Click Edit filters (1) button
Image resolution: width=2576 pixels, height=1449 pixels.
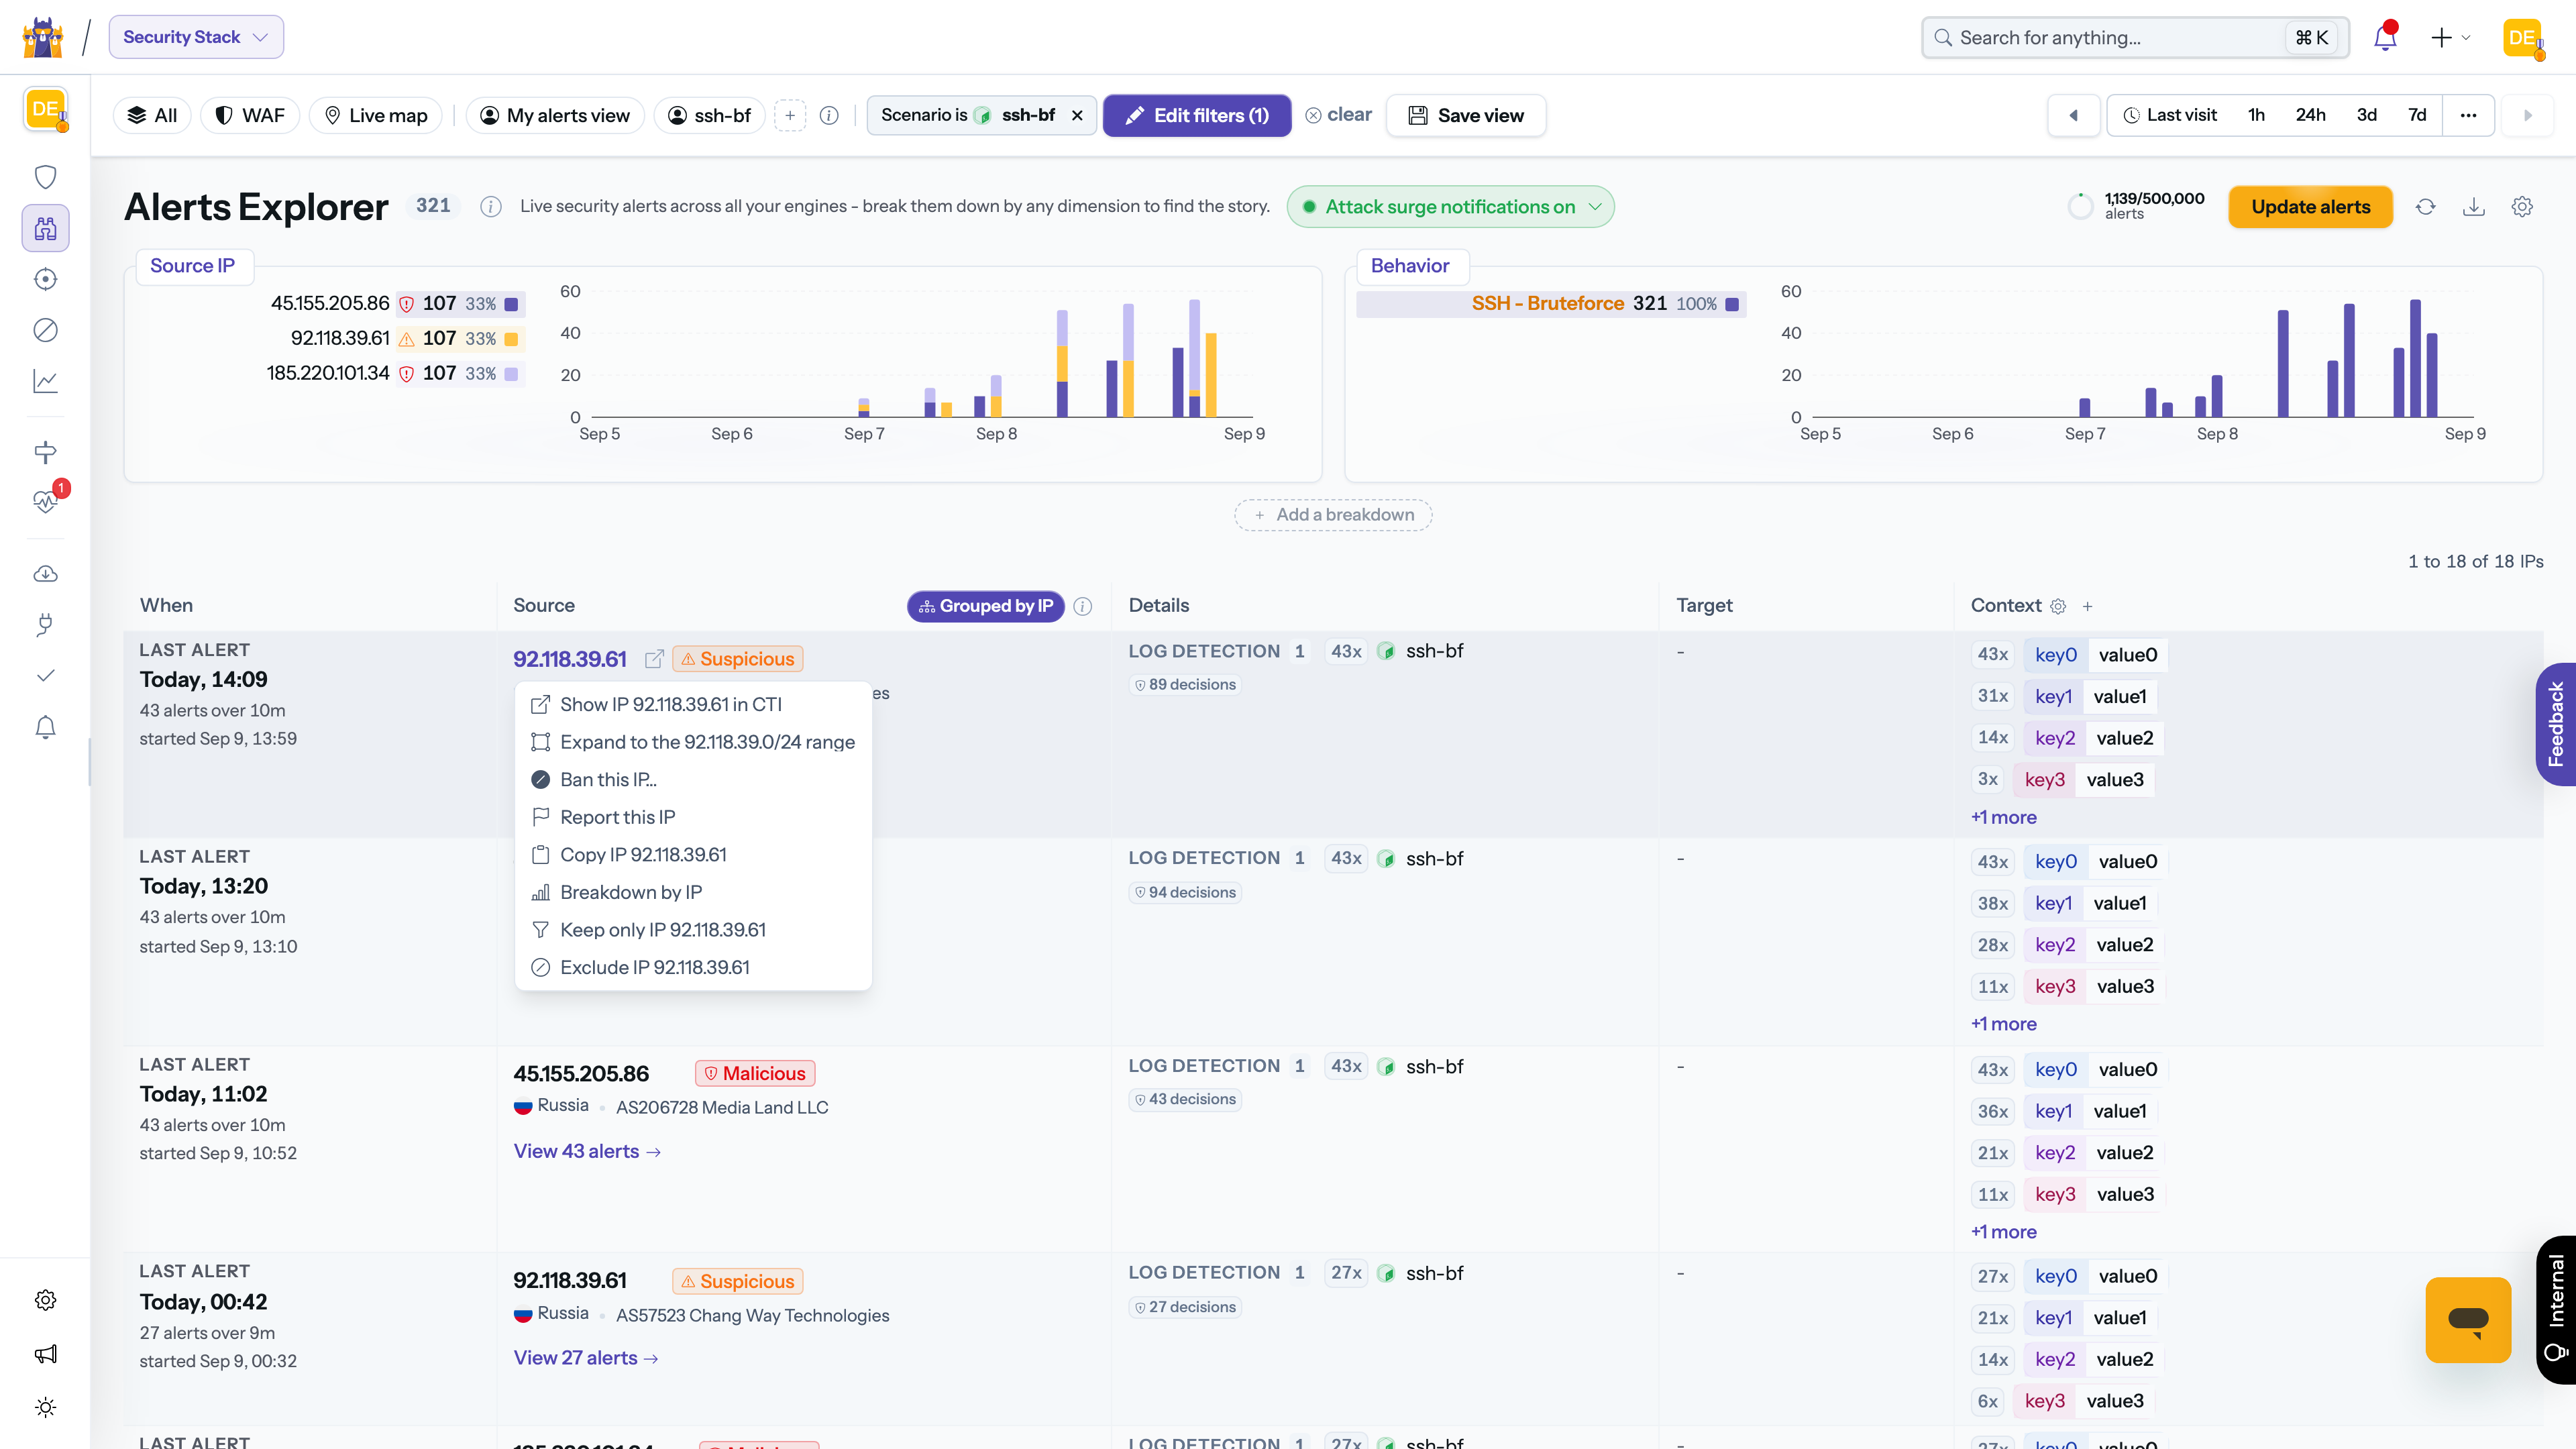coord(1197,115)
